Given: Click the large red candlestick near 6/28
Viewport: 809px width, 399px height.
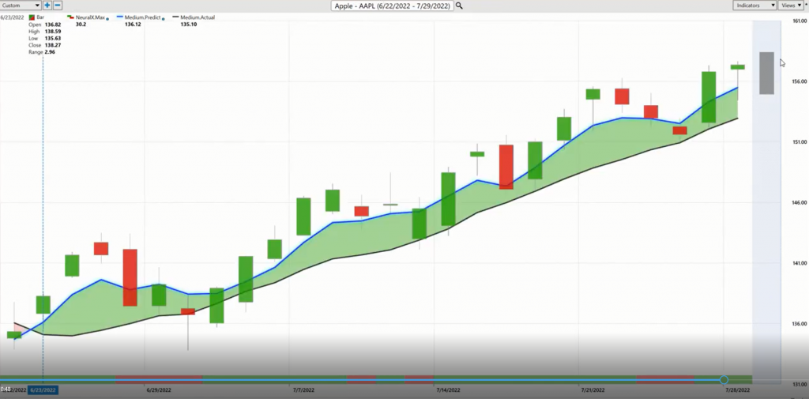Looking at the screenshot, I should [x=130, y=277].
